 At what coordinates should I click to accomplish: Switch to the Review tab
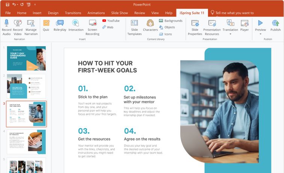coord(140,13)
